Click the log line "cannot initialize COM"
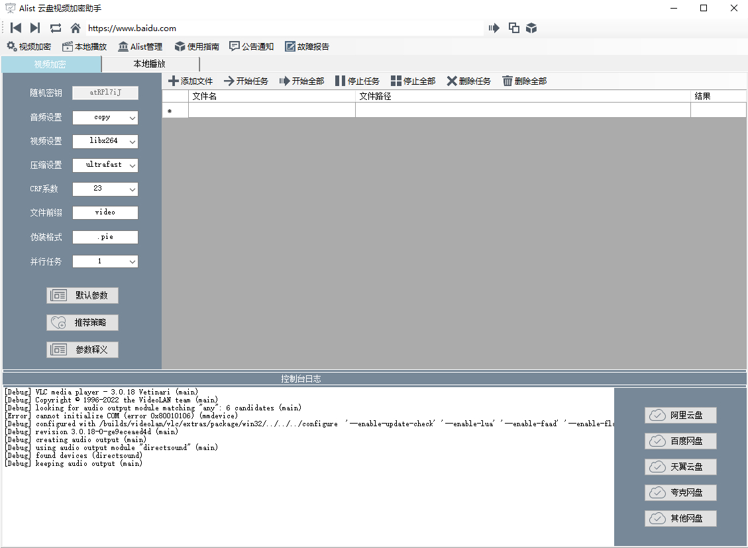 point(121,416)
